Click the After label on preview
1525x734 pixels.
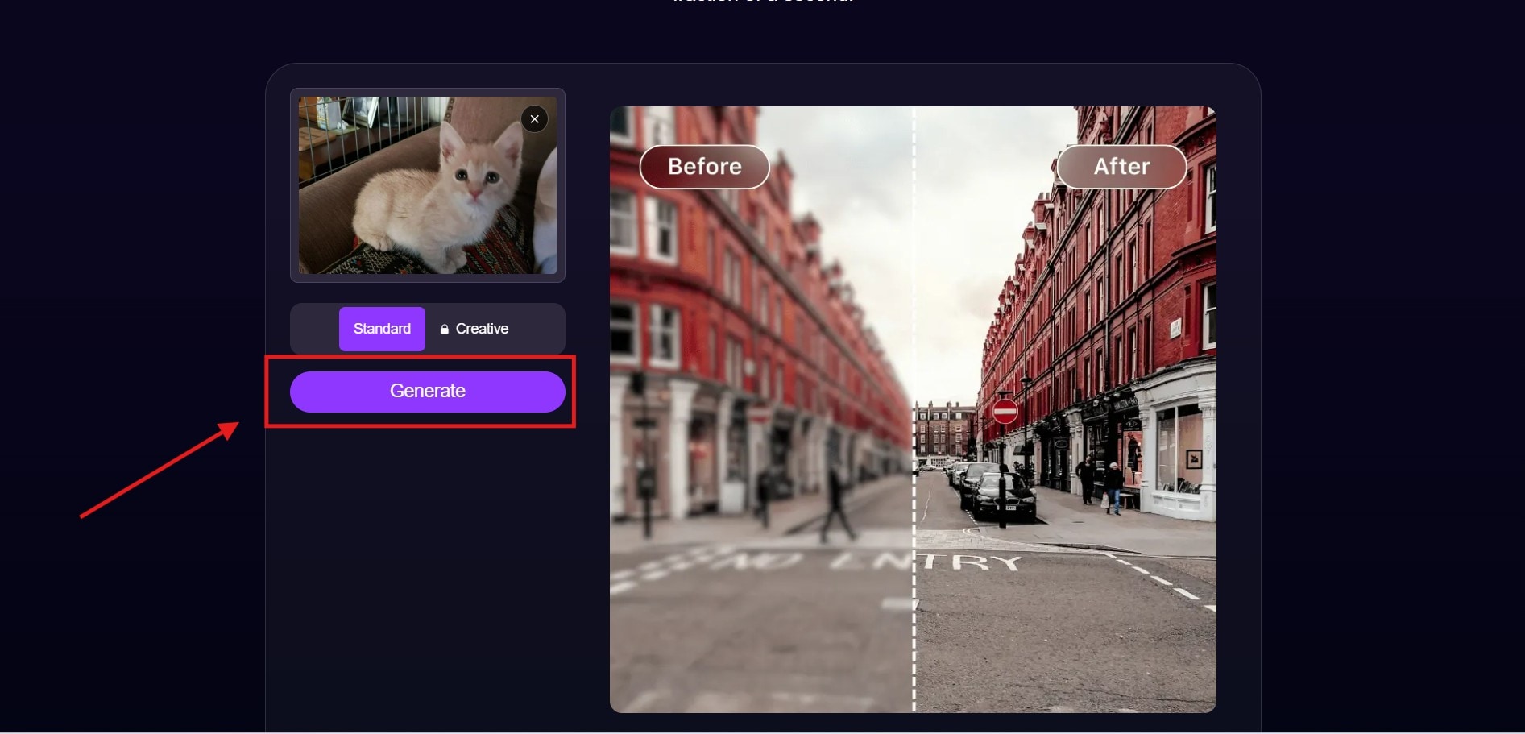pos(1121,167)
